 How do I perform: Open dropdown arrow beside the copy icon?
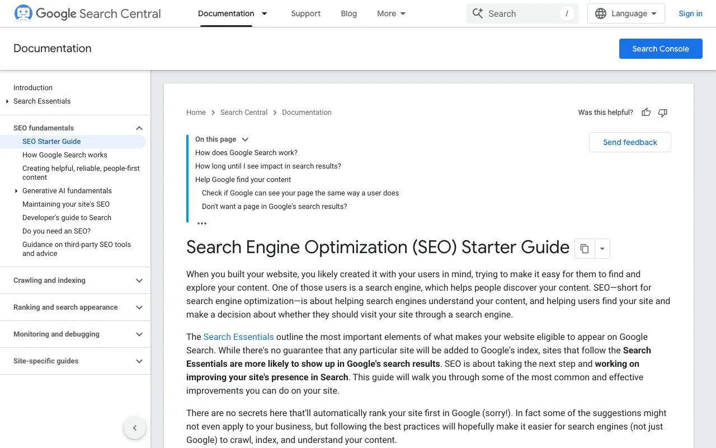(x=602, y=249)
